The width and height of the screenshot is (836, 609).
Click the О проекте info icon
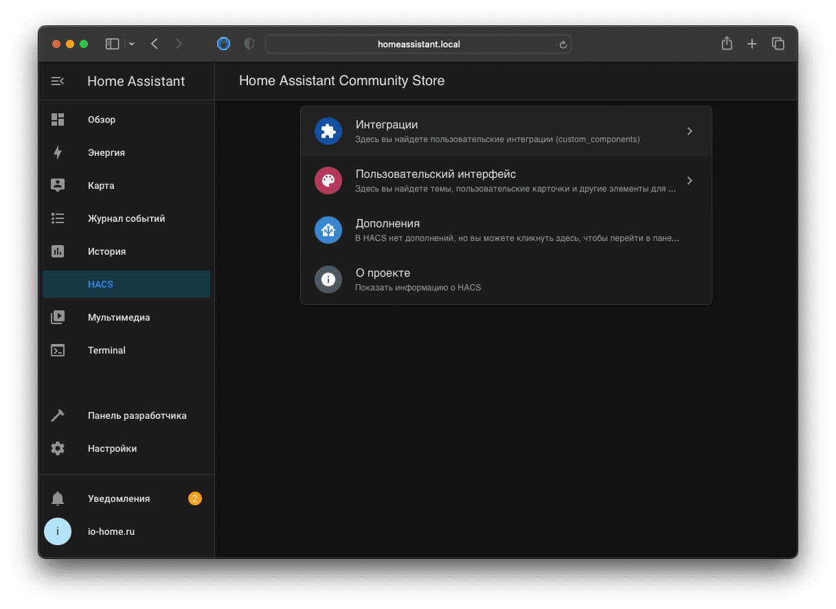coord(328,279)
